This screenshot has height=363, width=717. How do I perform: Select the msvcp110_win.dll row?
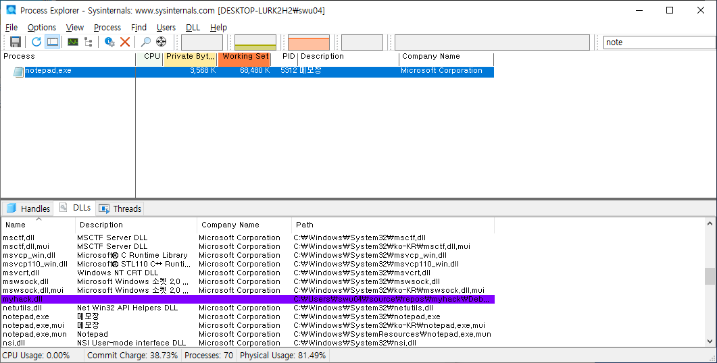pos(247,264)
